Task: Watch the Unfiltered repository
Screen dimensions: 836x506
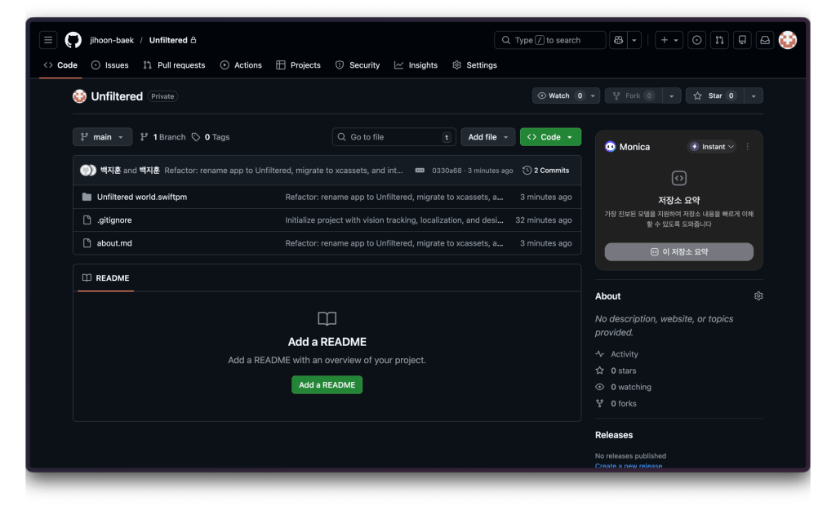Action: click(x=559, y=95)
